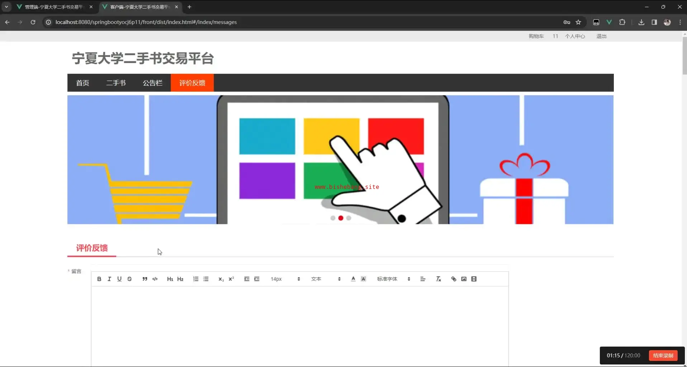Insert a blockquote in the editor
This screenshot has height=367, width=687.
[x=145, y=279]
